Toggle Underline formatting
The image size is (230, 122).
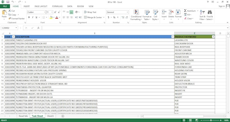point(37,17)
